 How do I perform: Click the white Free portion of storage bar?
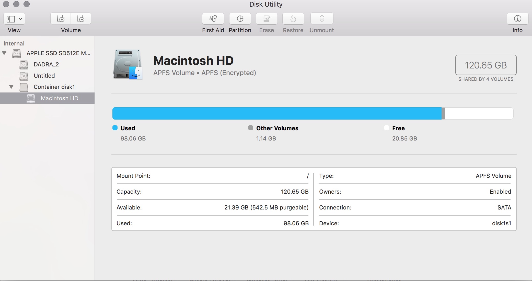479,113
